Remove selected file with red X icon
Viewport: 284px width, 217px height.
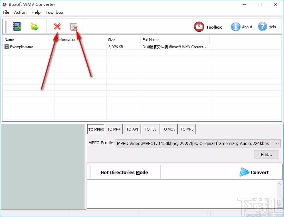tap(57, 27)
